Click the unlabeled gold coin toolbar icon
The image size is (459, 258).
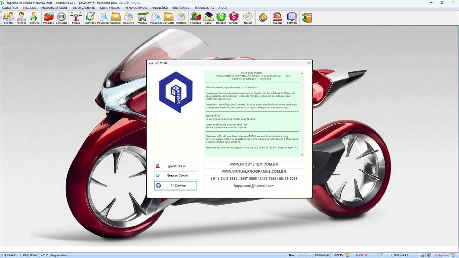263,18
